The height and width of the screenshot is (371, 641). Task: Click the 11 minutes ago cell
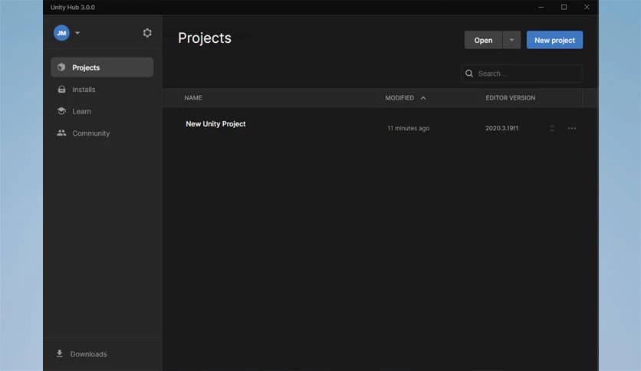click(x=408, y=128)
